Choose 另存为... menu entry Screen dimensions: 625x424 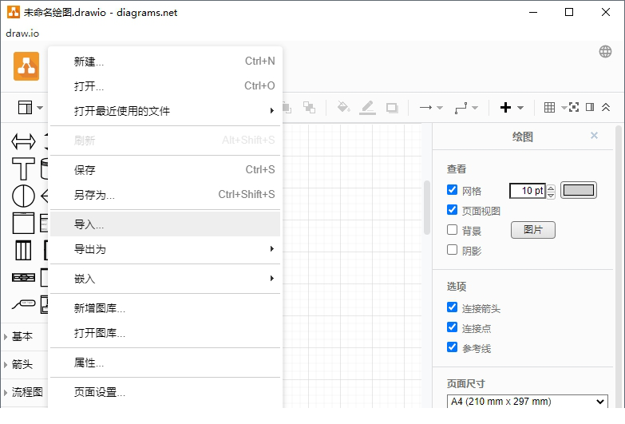tap(165, 195)
